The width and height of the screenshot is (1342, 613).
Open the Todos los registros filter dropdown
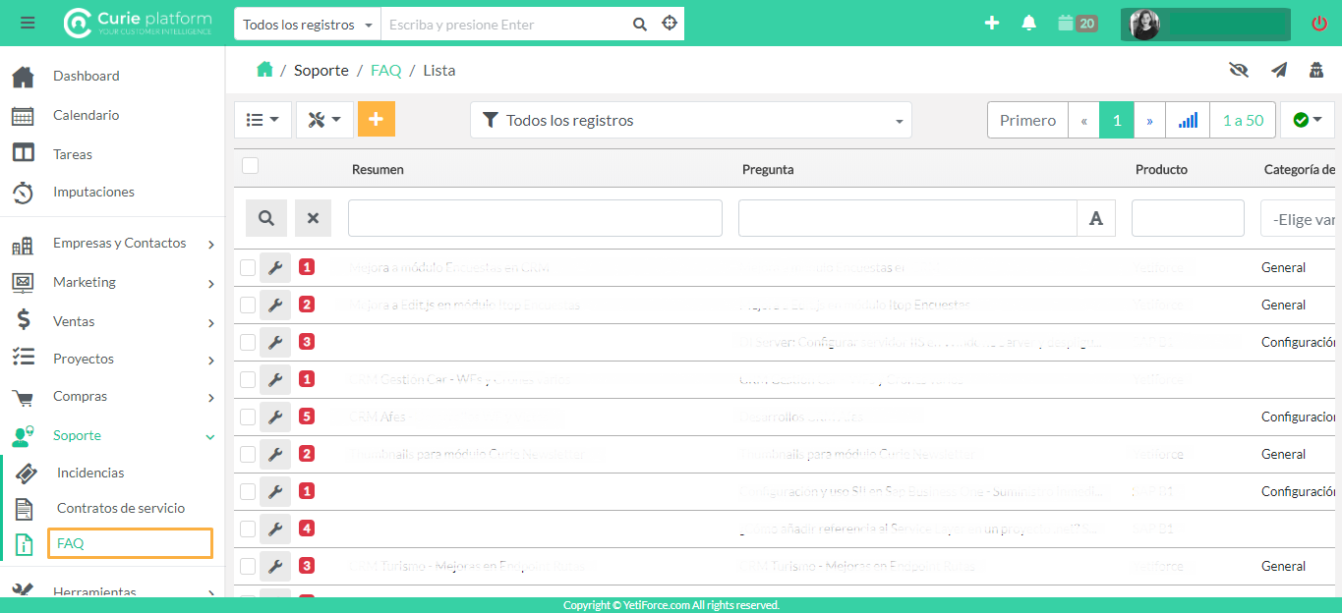pyautogui.click(x=690, y=120)
